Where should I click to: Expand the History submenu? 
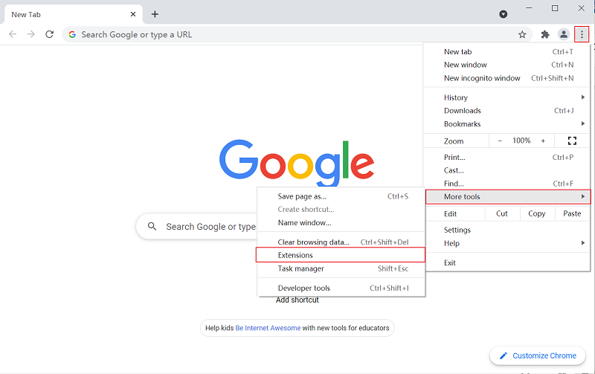507,97
